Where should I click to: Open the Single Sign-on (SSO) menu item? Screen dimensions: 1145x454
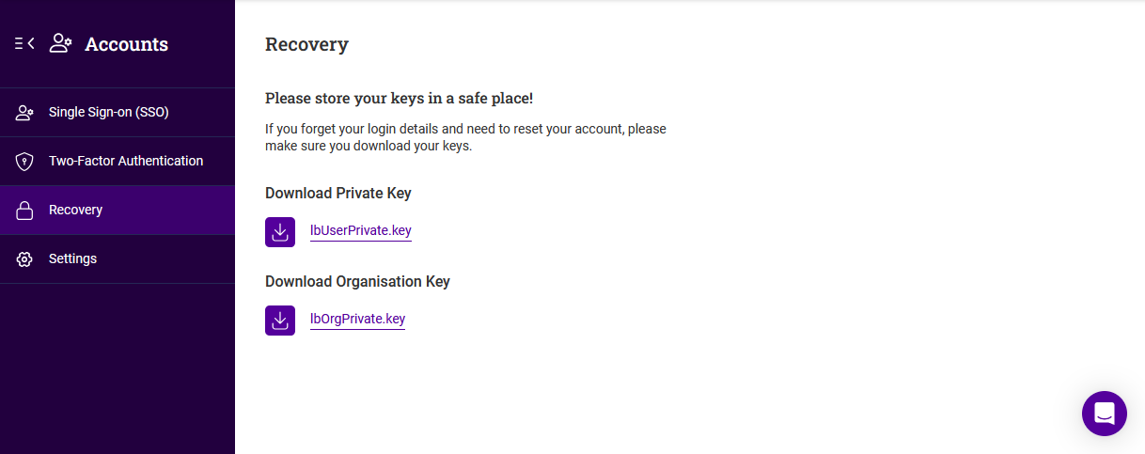(118, 113)
